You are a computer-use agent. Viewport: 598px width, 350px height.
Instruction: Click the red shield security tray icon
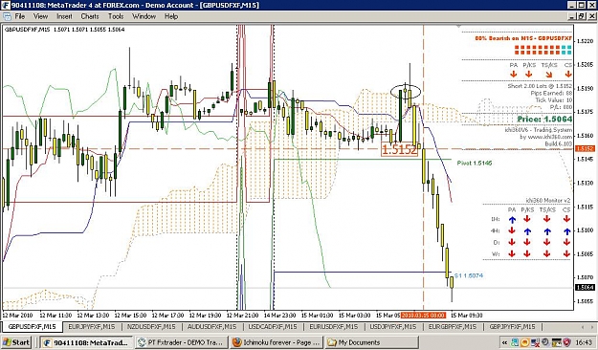coord(566,342)
